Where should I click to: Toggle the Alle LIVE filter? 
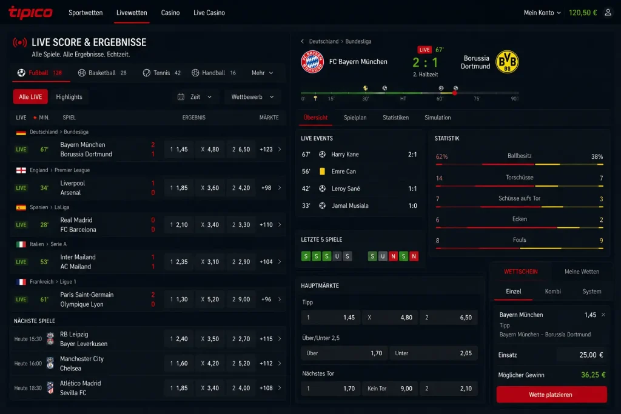[30, 97]
